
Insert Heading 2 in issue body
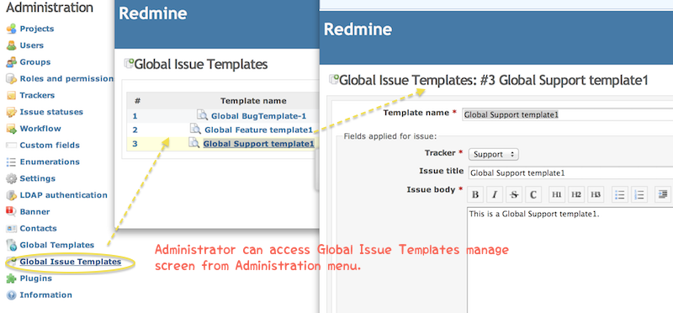pos(576,194)
